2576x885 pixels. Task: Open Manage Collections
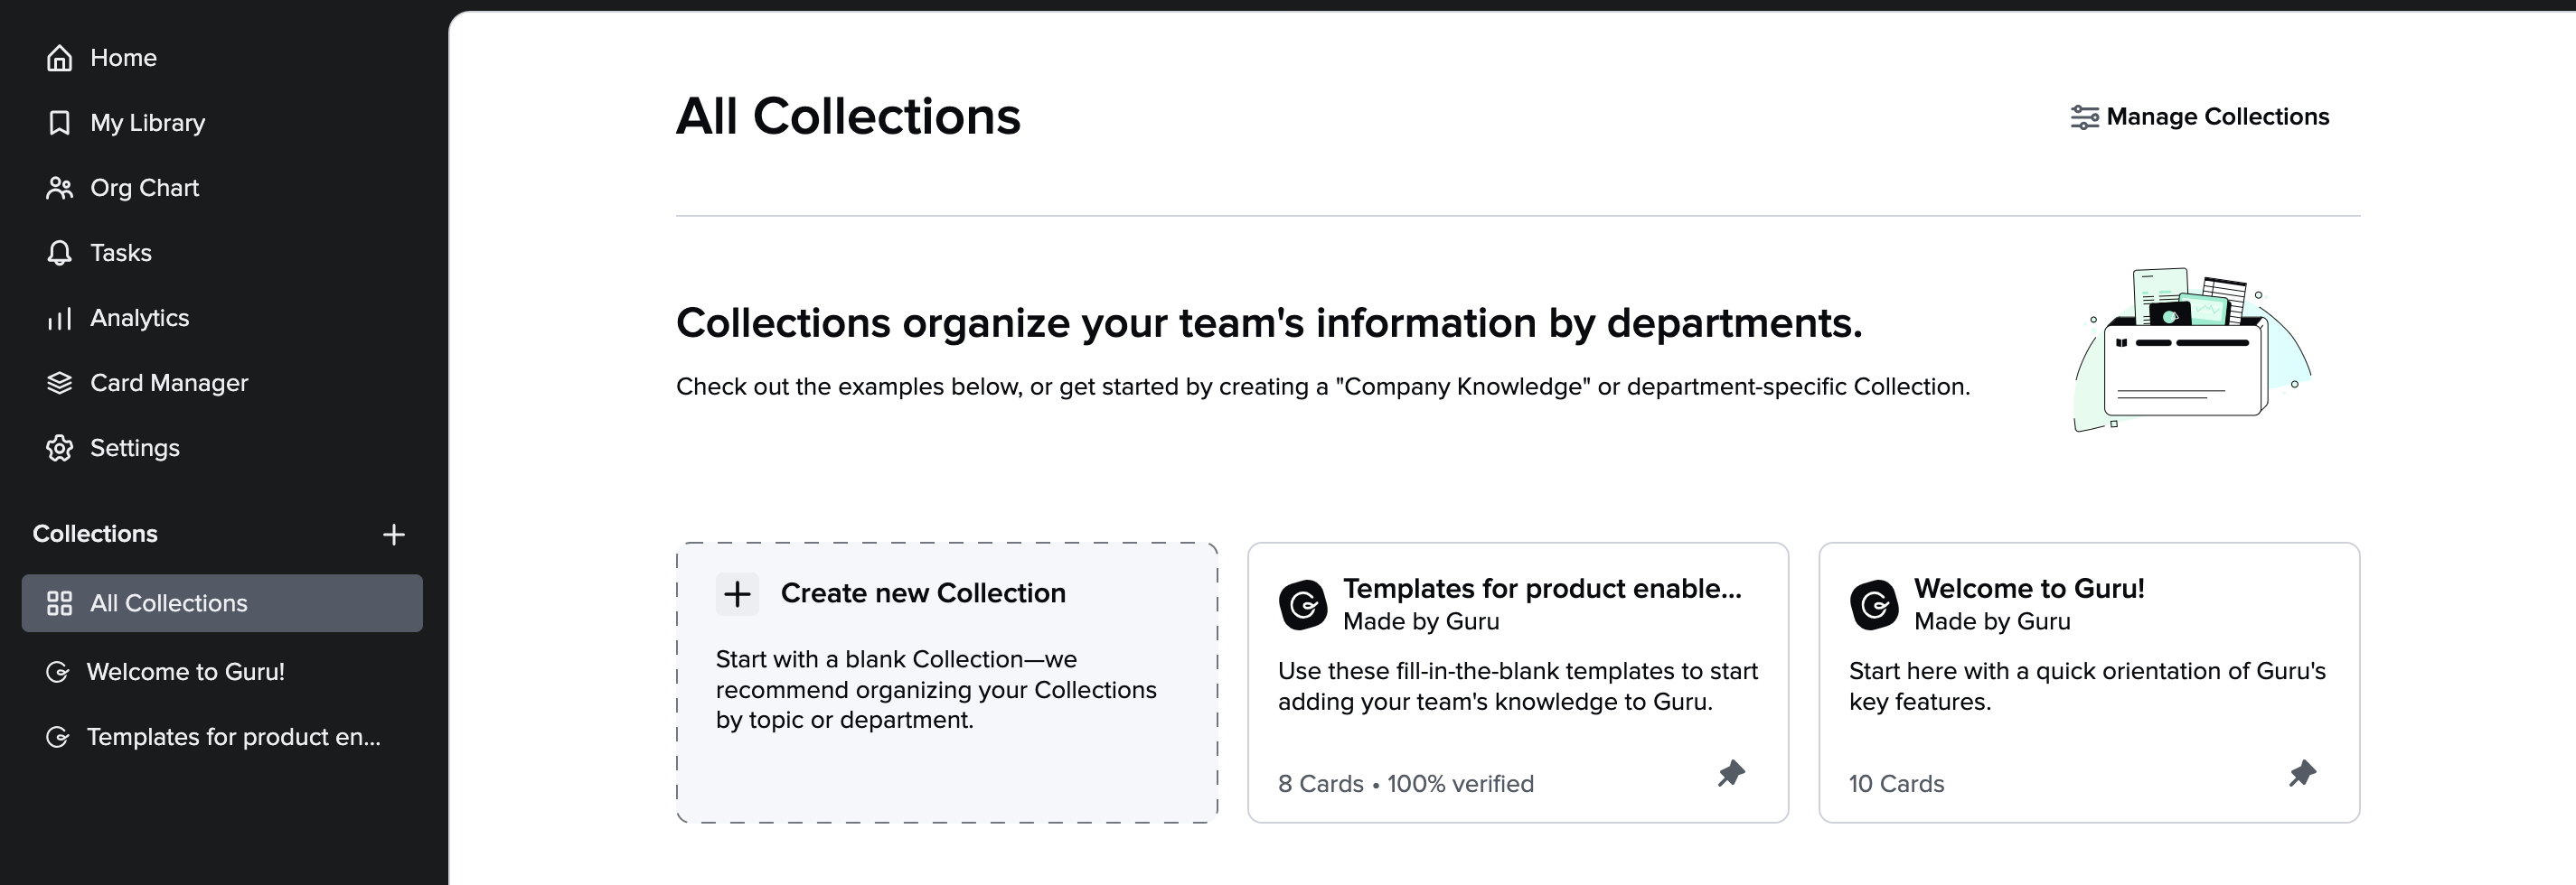tap(2200, 116)
